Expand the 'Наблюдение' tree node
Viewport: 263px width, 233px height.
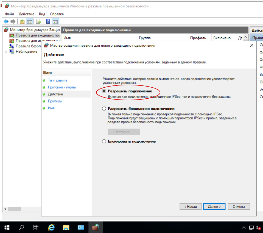pyautogui.click(x=6, y=52)
